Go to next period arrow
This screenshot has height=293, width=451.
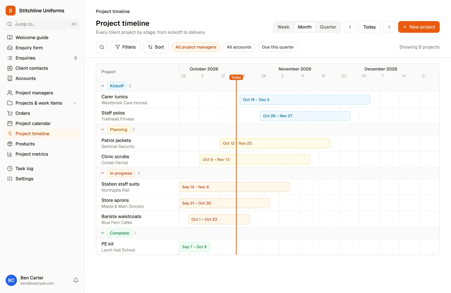[x=389, y=27]
